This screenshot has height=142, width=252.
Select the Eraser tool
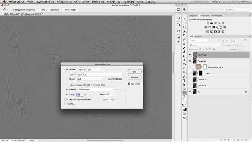point(184,60)
